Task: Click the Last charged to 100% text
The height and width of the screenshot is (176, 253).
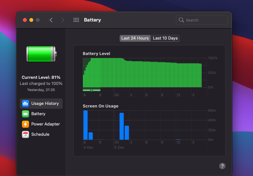Action: tap(41, 84)
